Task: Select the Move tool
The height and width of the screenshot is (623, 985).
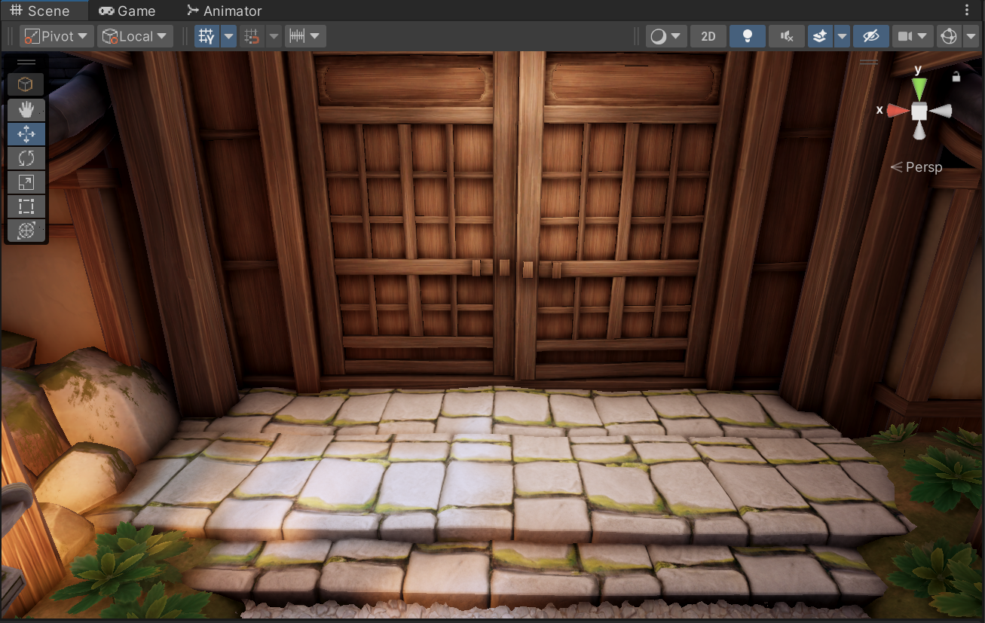Action: point(26,134)
